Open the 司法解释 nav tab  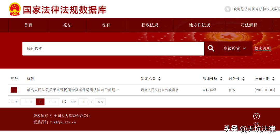(249, 25)
